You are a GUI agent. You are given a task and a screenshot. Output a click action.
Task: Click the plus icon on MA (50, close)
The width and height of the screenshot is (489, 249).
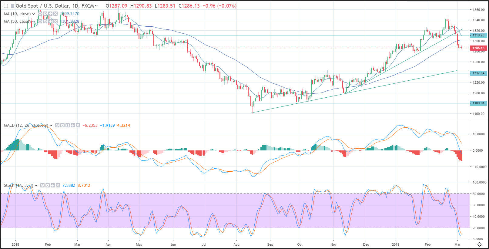50,21
